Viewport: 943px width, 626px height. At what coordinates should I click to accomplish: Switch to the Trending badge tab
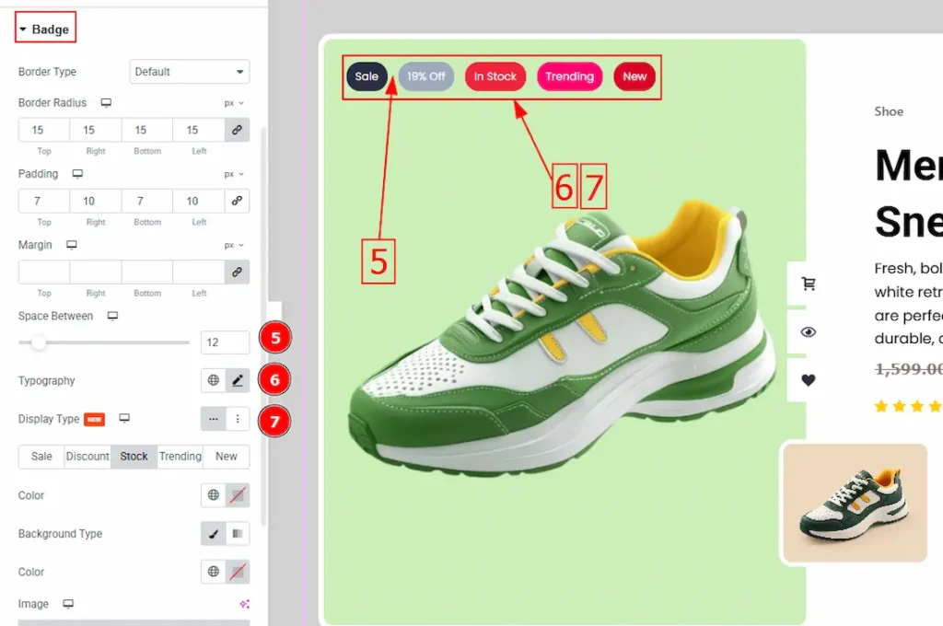click(x=180, y=457)
